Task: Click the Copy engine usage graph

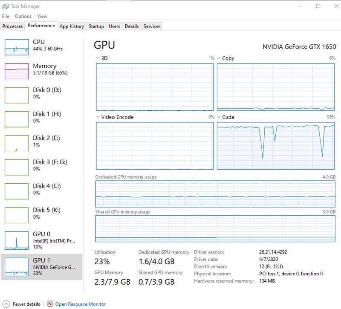Action: point(276,87)
